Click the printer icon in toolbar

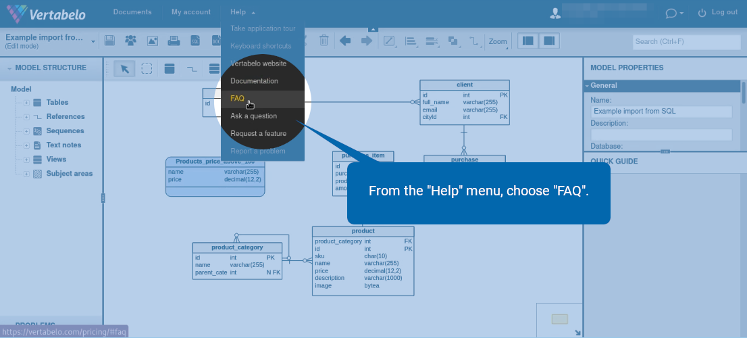pyautogui.click(x=174, y=41)
